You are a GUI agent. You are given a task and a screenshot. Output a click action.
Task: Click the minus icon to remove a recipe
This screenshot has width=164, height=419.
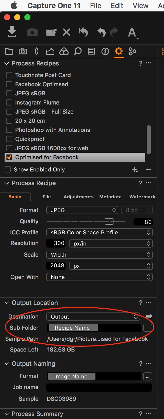pos(149,169)
